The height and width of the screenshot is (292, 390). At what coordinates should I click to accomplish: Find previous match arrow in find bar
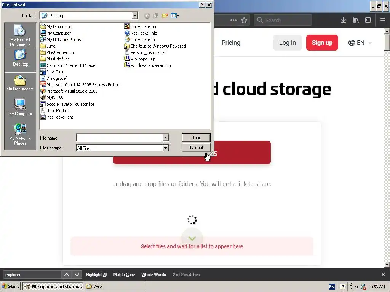tap(66, 275)
